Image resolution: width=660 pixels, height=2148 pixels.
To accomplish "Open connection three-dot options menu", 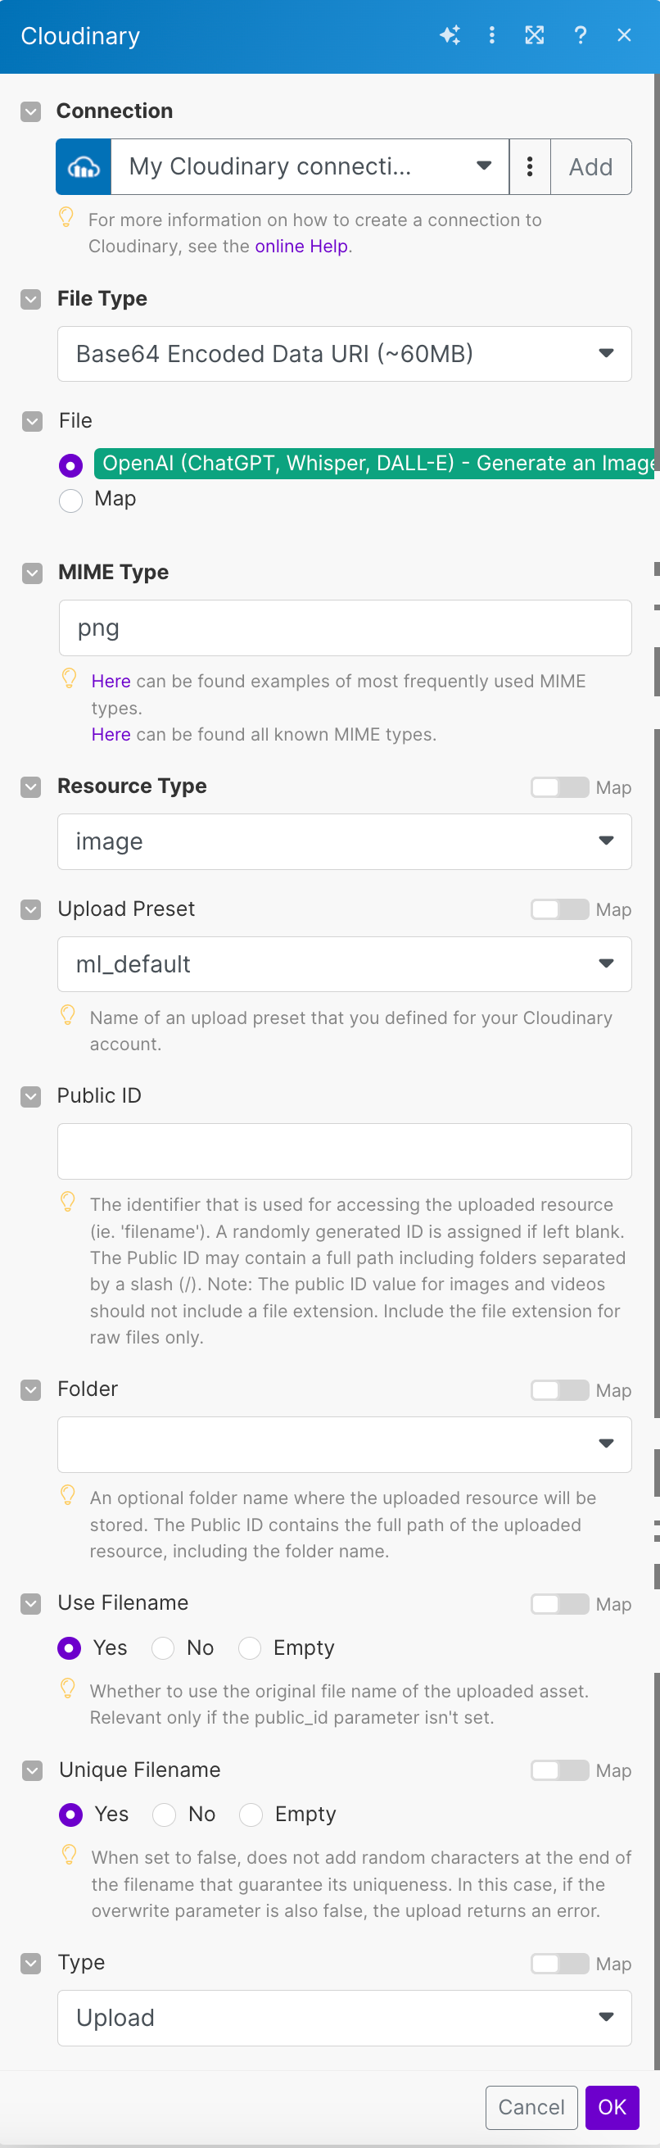I will point(529,167).
